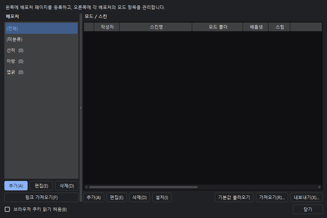The width and height of the screenshot is (327, 218).
Task: Open 내보내기(X)... export dialog
Action: point(307,197)
